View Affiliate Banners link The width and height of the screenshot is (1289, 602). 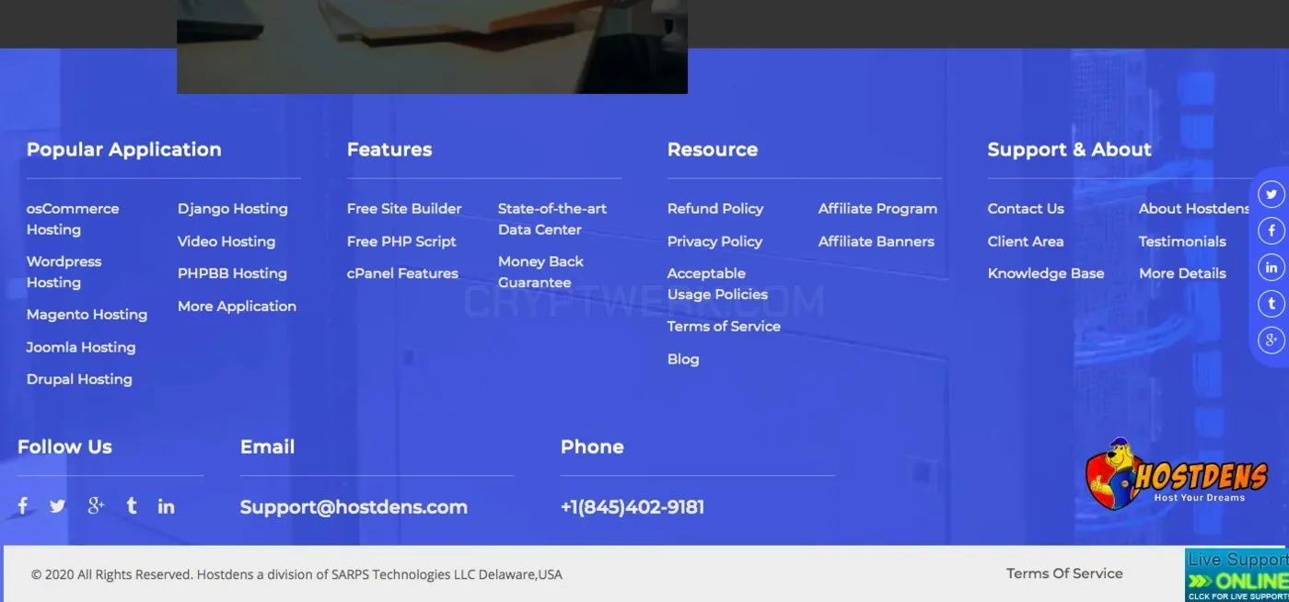point(876,241)
